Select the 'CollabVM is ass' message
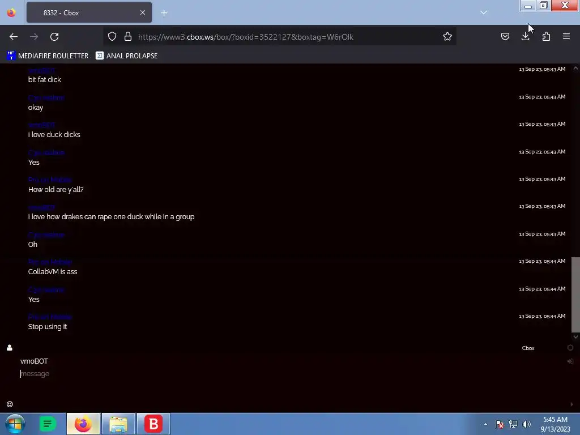Screen dimensions: 580x435 (53, 272)
